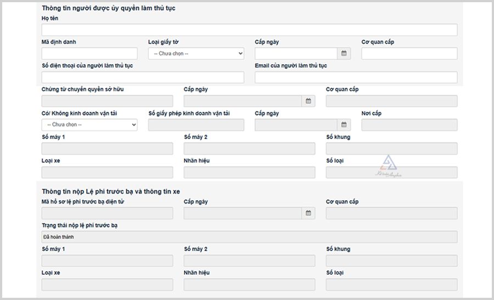Click Cơ quan cấp field beside Chứng từ chuyển quyền

tap(391, 101)
